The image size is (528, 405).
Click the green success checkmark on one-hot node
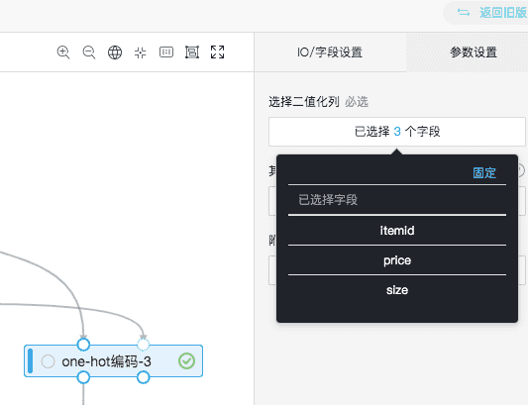pyautogui.click(x=187, y=360)
